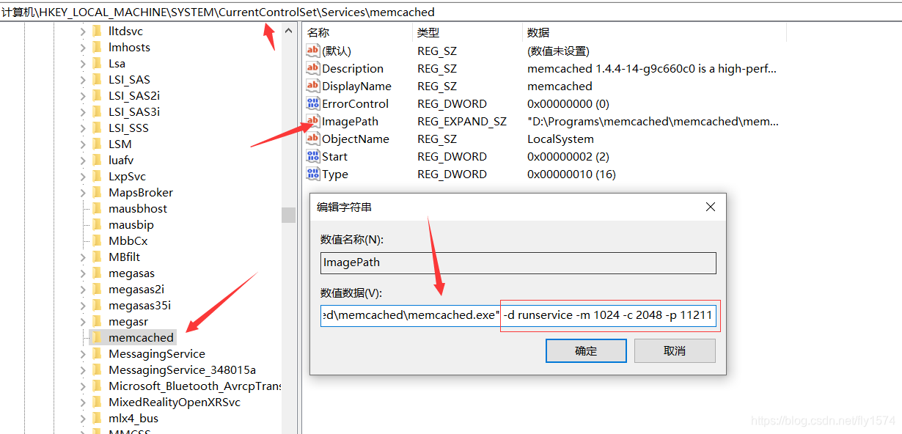Expand the MessagingService registry key
Image resolution: width=902 pixels, height=434 pixels.
(x=82, y=354)
